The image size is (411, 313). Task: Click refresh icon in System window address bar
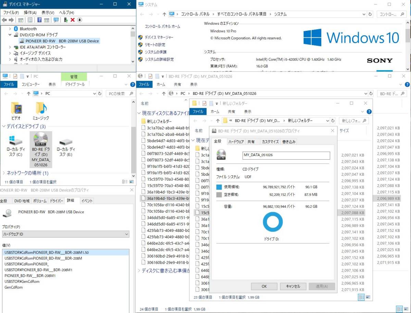click(370, 14)
